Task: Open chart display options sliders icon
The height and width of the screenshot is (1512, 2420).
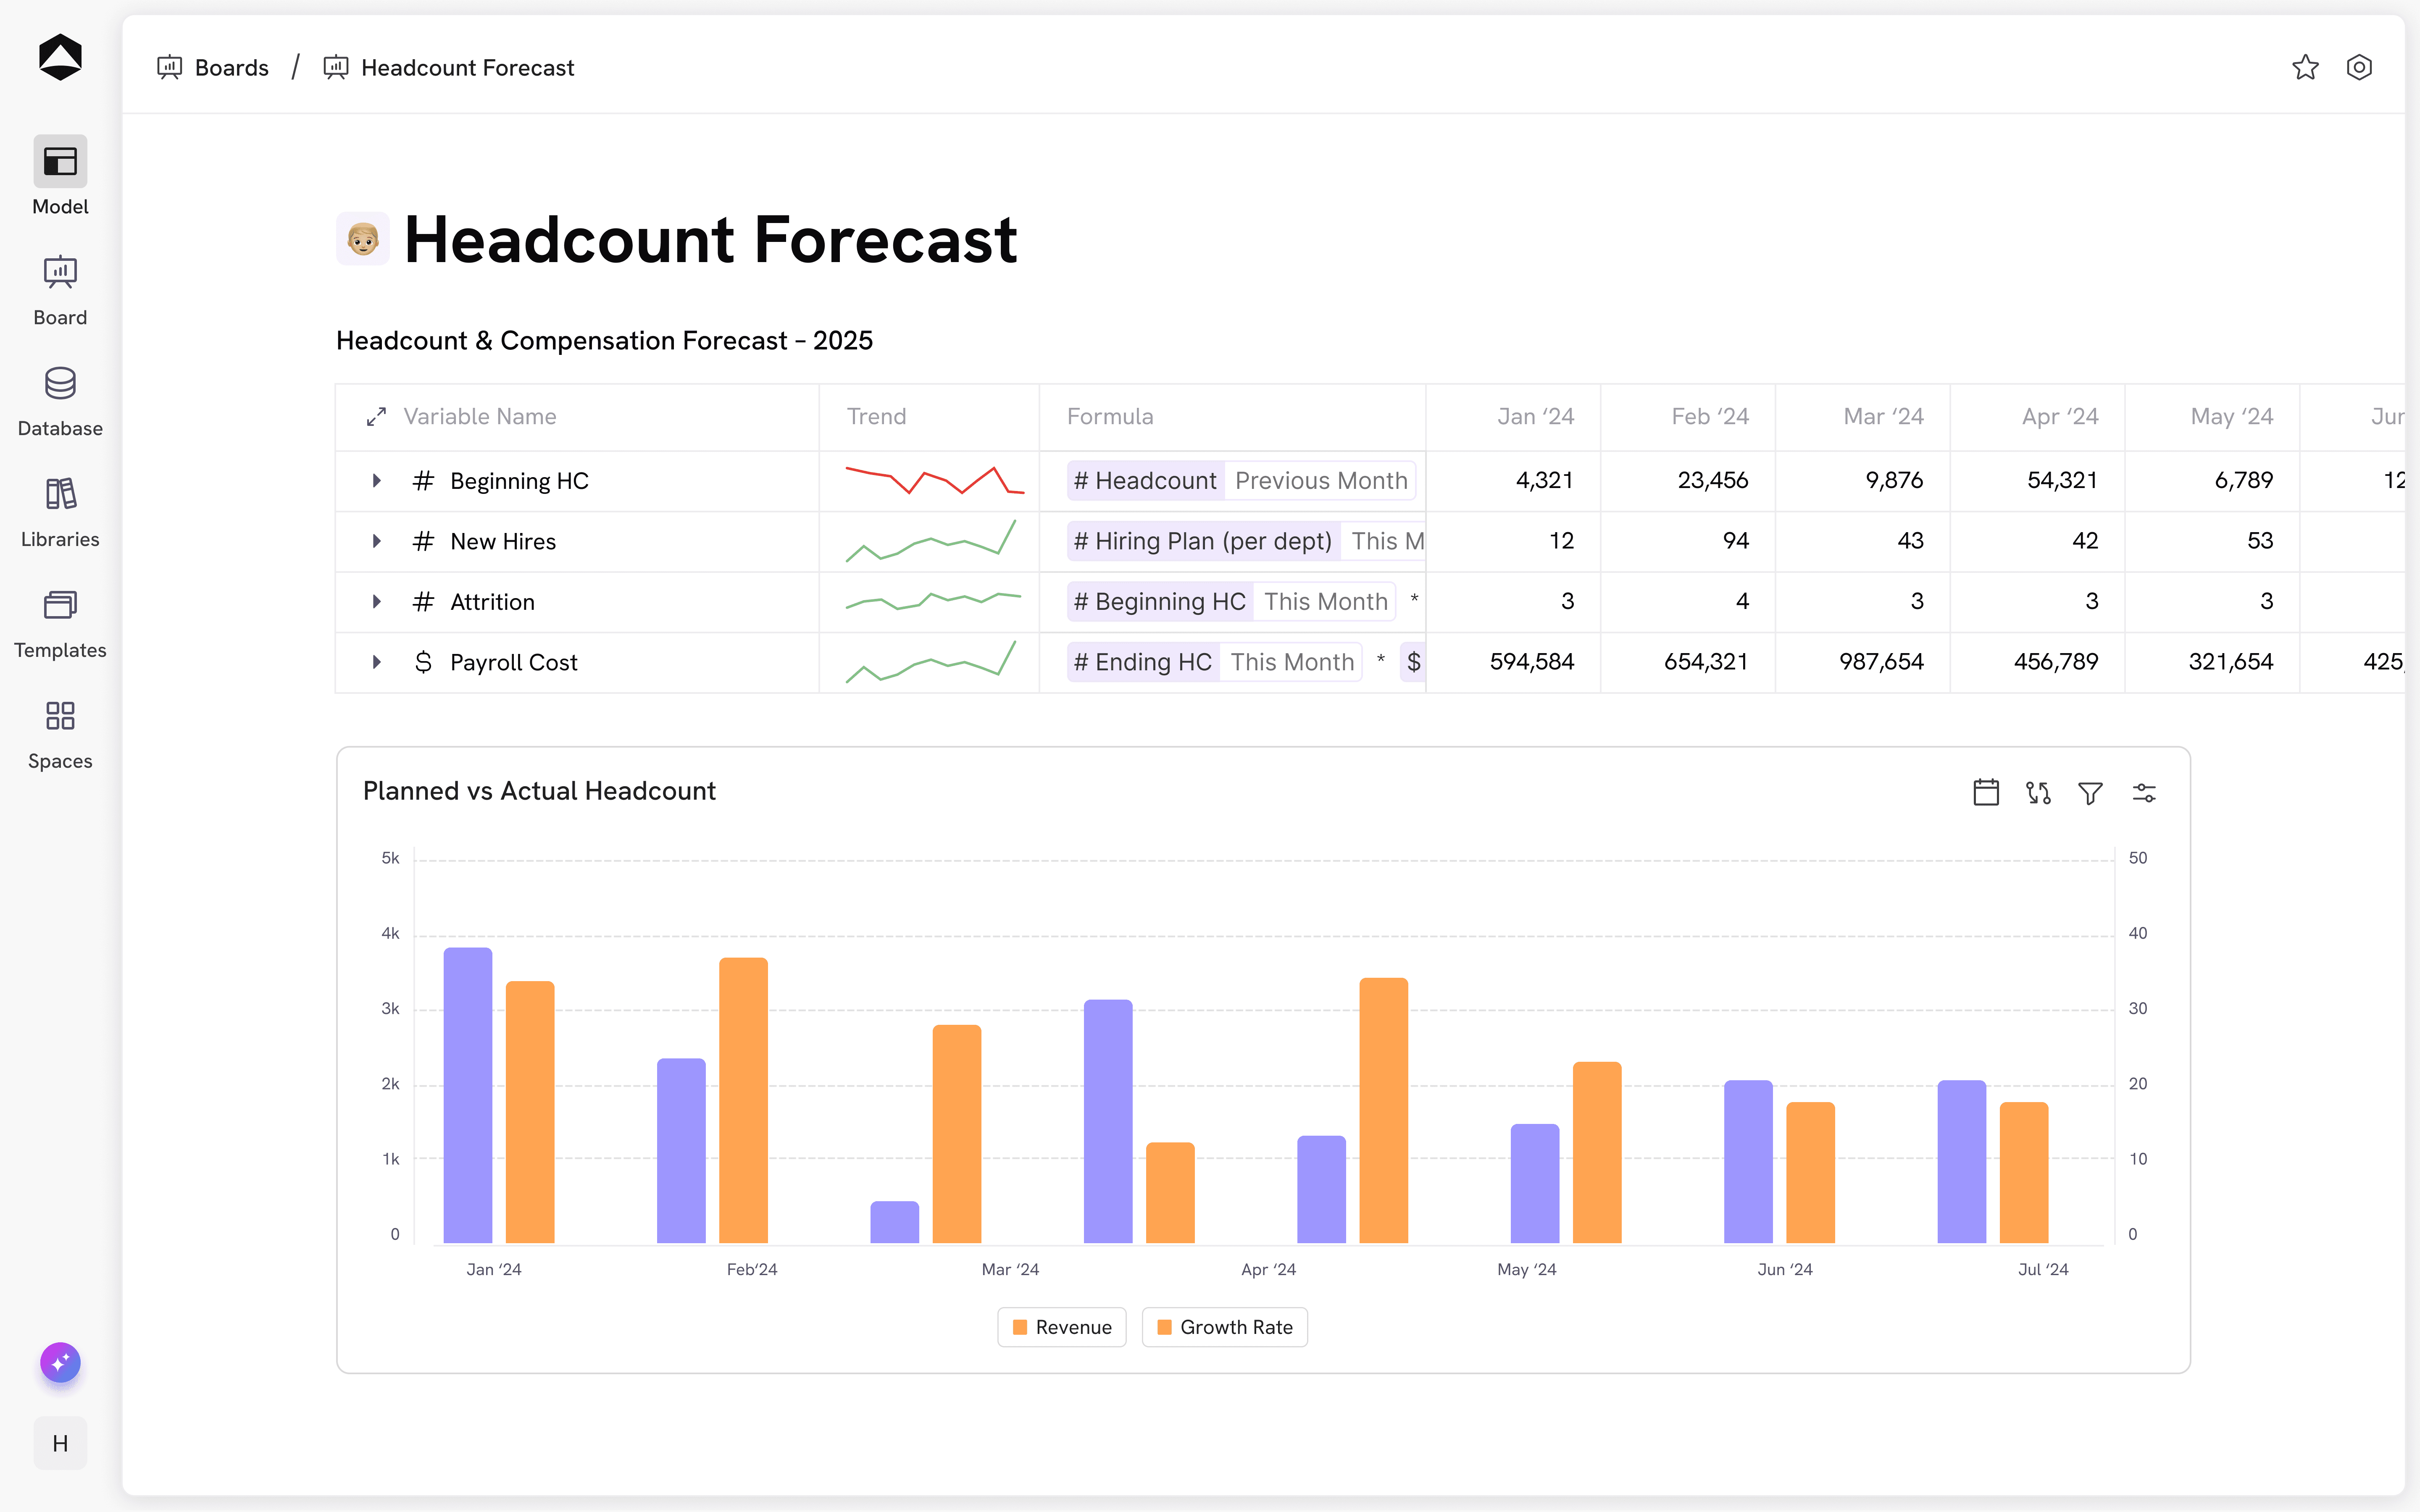Action: point(2144,792)
